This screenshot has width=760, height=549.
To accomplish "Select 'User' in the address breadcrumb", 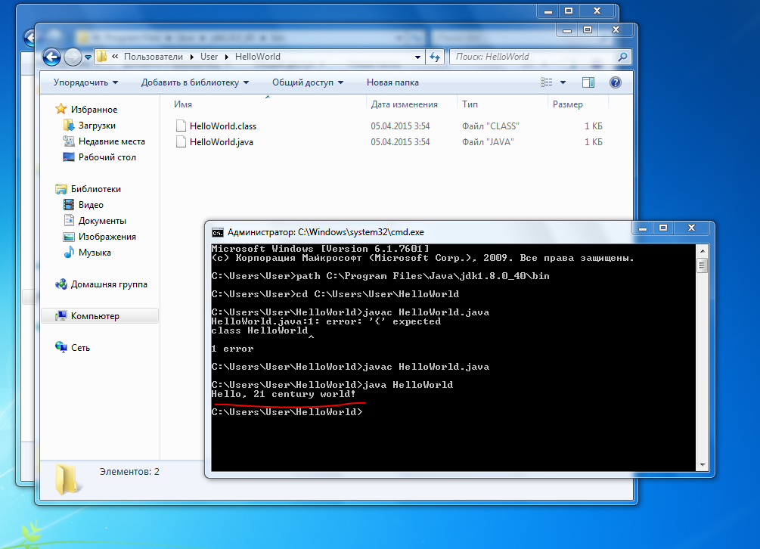I will pyautogui.click(x=209, y=57).
